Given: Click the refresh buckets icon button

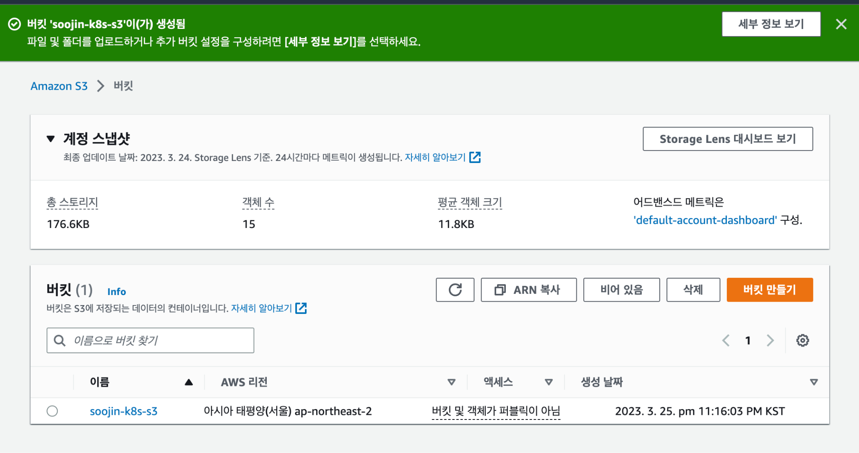Looking at the screenshot, I should pyautogui.click(x=455, y=290).
